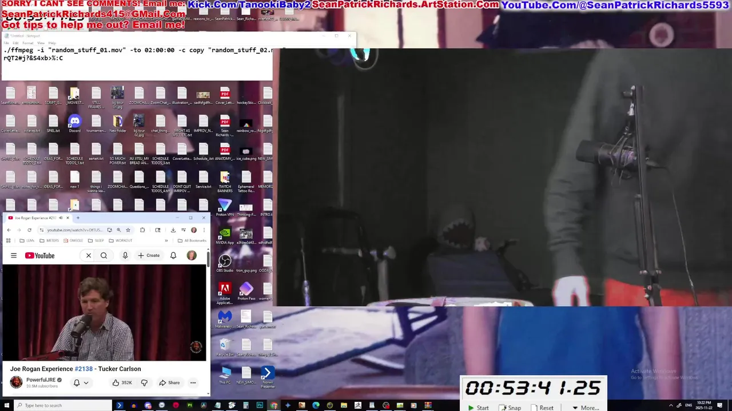The width and height of the screenshot is (732, 411).
Task: Open Chrome extensions puzzle icon
Action: tap(142, 230)
